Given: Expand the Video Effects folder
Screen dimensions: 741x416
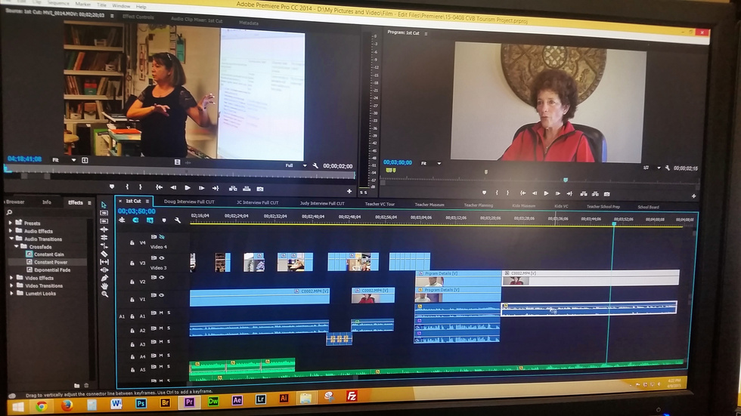Looking at the screenshot, I should click(11, 278).
